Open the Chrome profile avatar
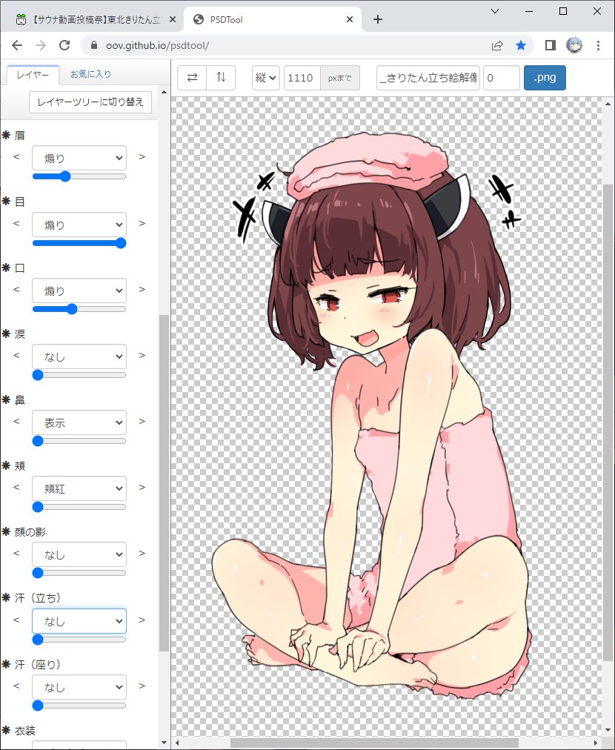 pyautogui.click(x=574, y=45)
